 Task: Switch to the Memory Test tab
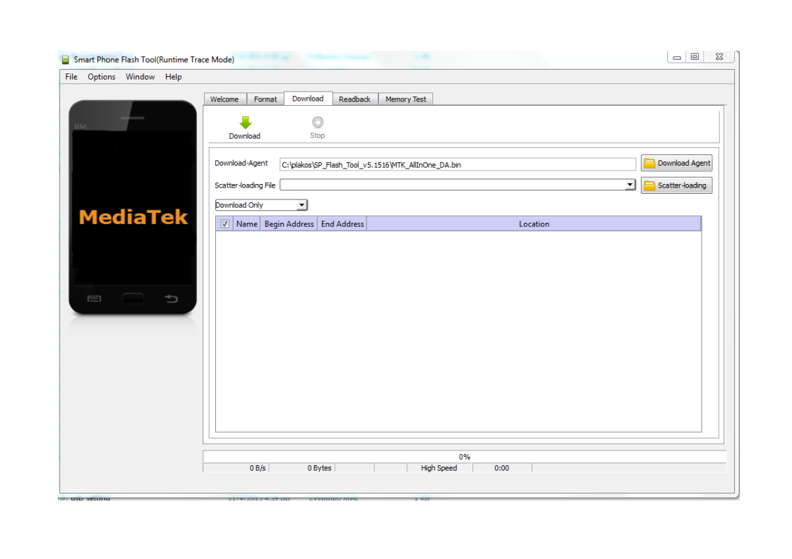405,99
